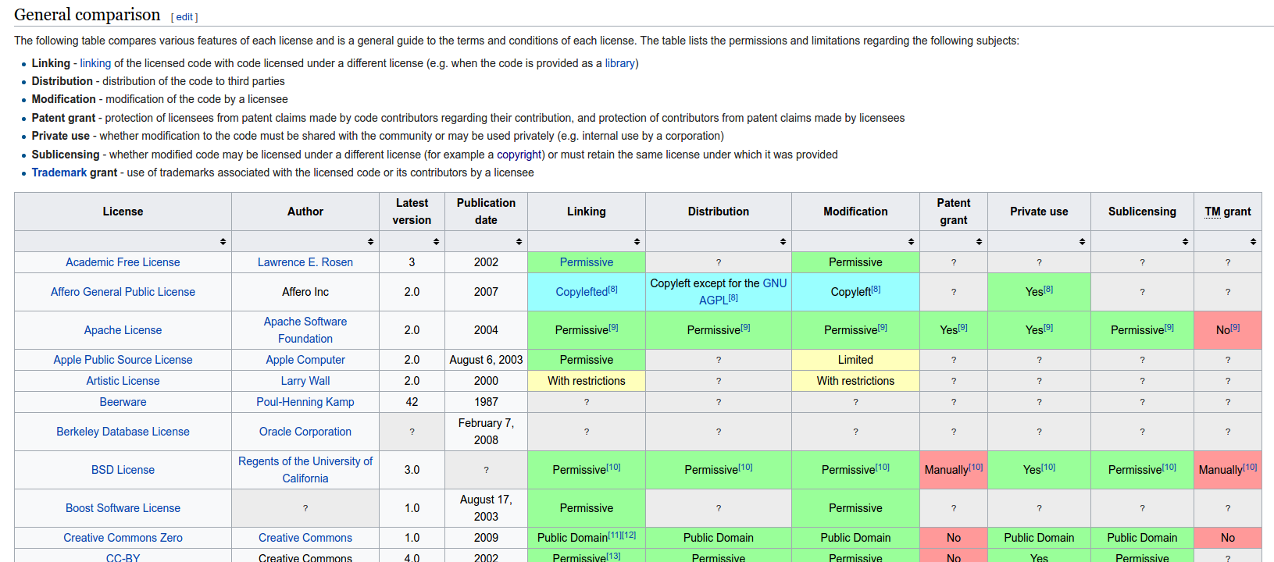Open Permissive link in Academic Free License row
1274x562 pixels.
coord(587,262)
